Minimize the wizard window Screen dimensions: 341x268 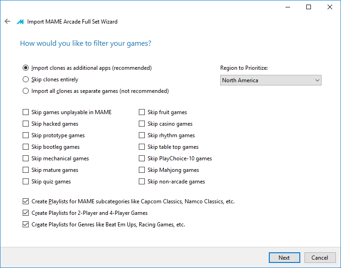[x=288, y=7]
